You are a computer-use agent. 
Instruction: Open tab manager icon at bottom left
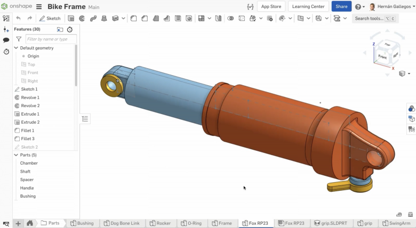tap(6, 224)
